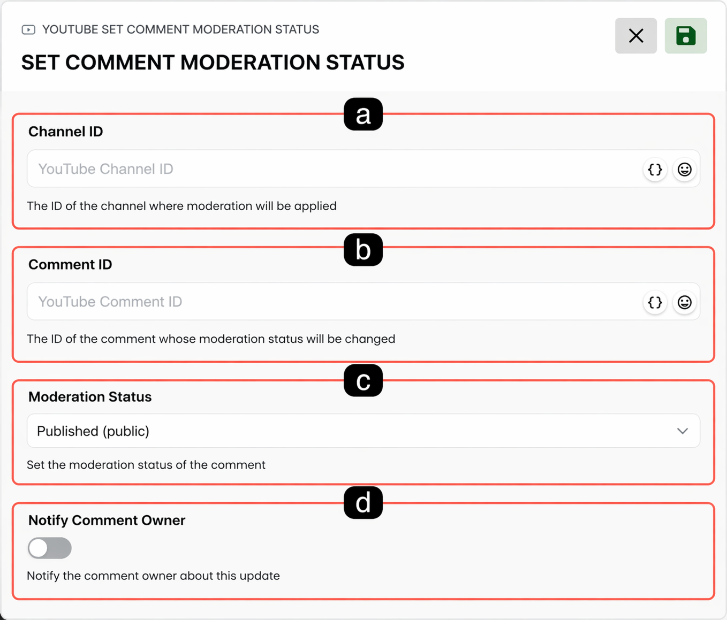Click the annotation marker labeled d
The width and height of the screenshot is (727, 620).
[x=363, y=502]
